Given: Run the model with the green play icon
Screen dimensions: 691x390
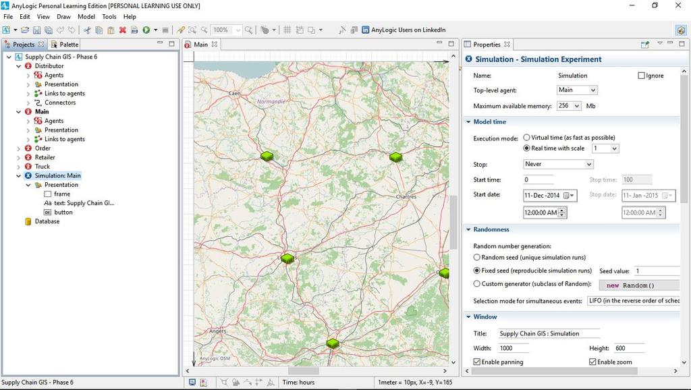Looking at the screenshot, I should (146, 30).
